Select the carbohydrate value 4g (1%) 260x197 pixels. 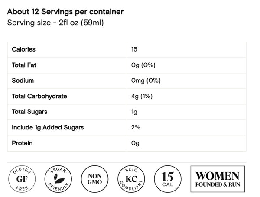pyautogui.click(x=142, y=96)
